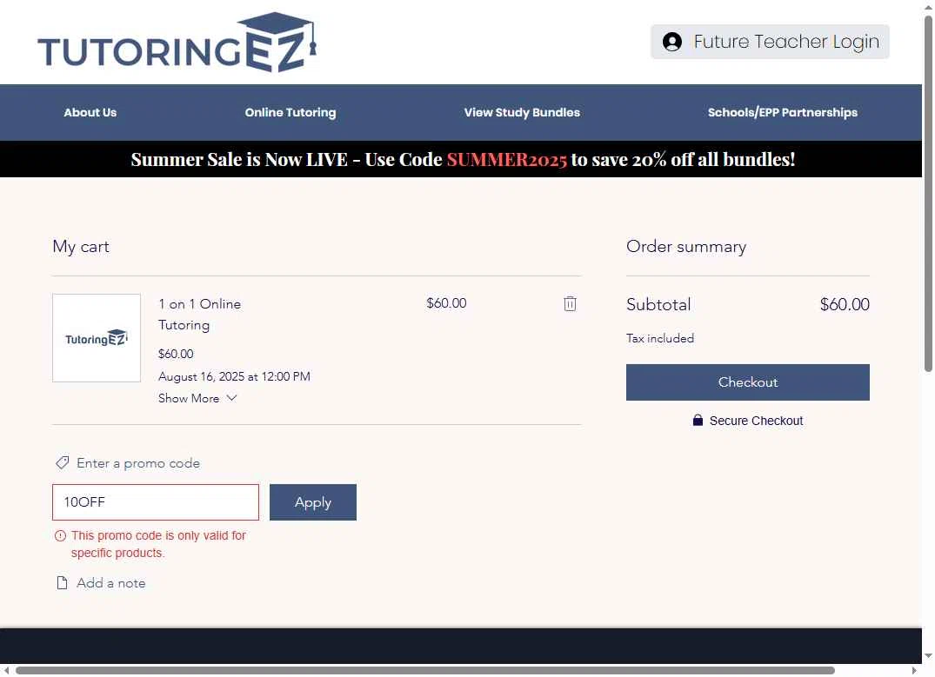Open Add a note

point(111,583)
